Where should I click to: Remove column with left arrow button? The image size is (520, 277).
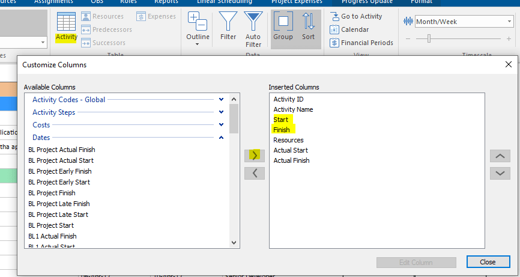(255, 173)
